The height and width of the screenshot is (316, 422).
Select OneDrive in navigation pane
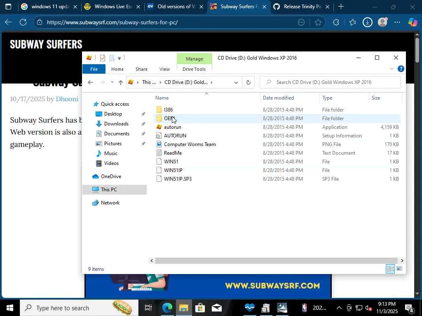(111, 177)
